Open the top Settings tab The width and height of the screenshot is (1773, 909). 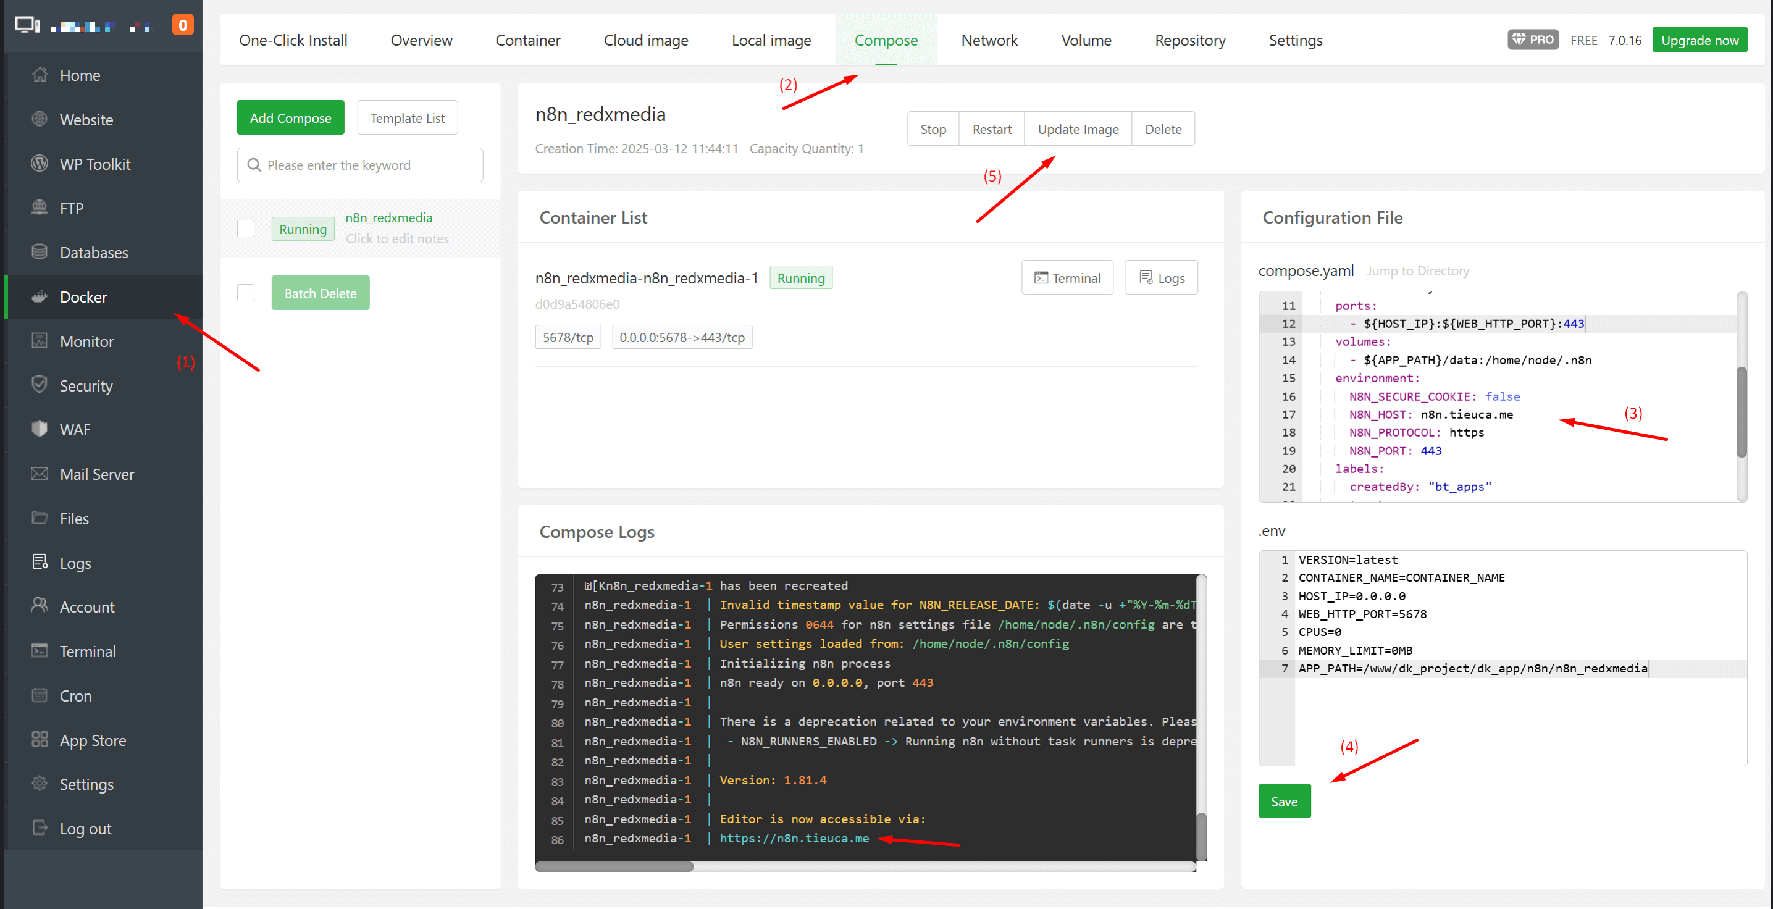(1296, 40)
